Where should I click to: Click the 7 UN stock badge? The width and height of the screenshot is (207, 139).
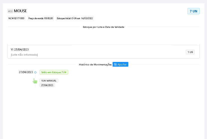193,11
